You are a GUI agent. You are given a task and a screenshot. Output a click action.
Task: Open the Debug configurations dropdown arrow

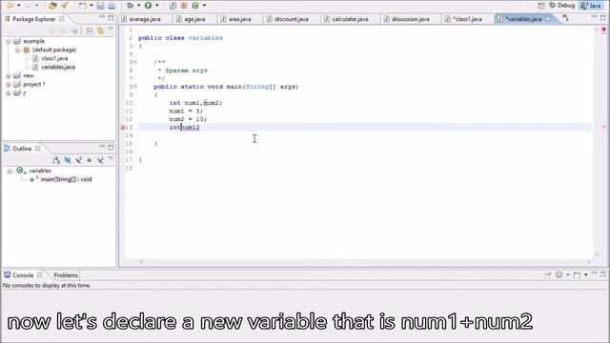(x=139, y=6)
